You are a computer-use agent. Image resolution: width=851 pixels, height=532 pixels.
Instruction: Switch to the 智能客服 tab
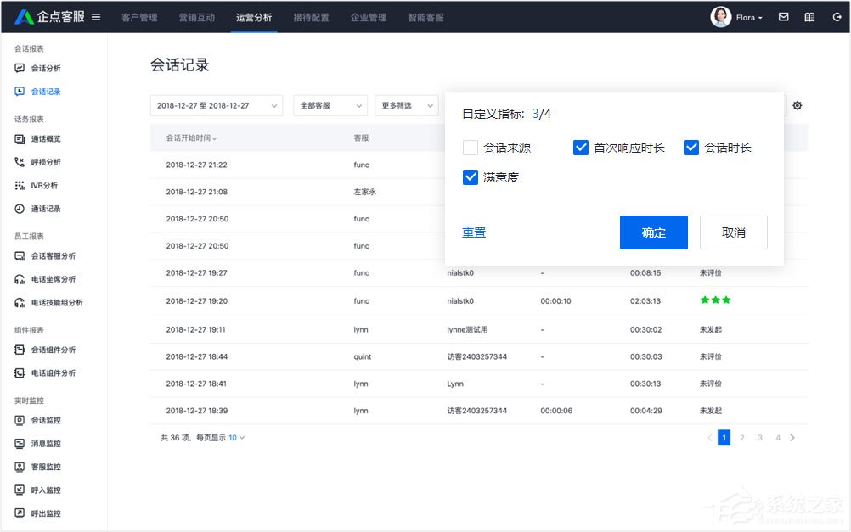(425, 16)
